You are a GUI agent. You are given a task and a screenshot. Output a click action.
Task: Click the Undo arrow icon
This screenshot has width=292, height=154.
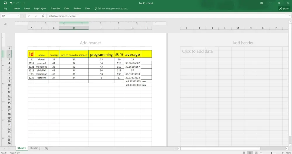tap(11, 3)
